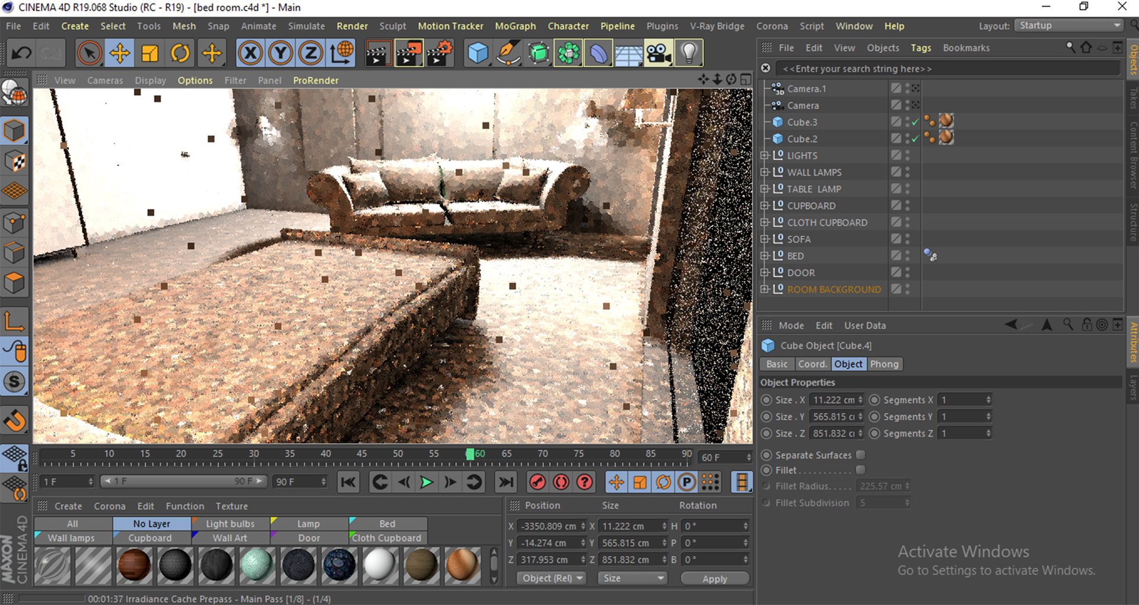Open viewport ProRender menu
Image resolution: width=1139 pixels, height=605 pixels.
[x=316, y=80]
